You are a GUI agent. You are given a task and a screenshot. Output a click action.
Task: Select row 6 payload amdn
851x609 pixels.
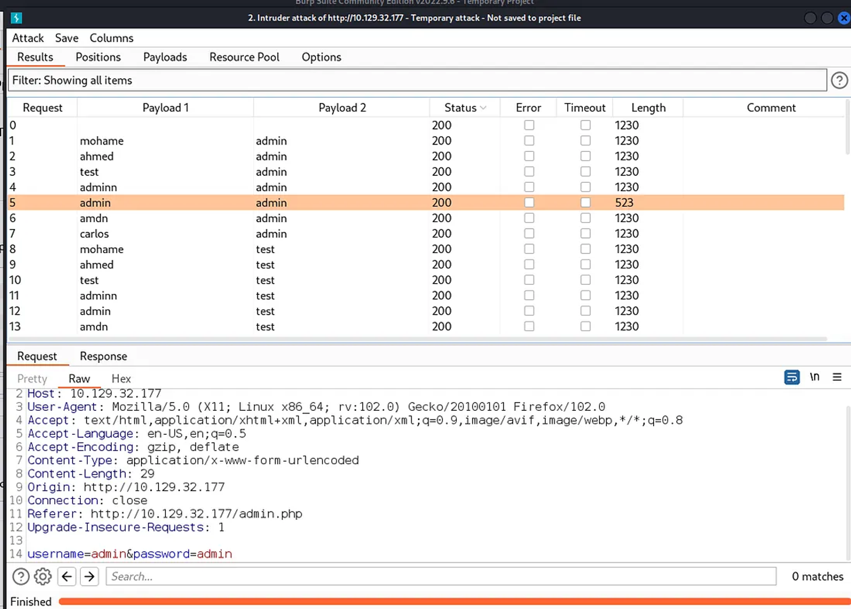(426, 218)
